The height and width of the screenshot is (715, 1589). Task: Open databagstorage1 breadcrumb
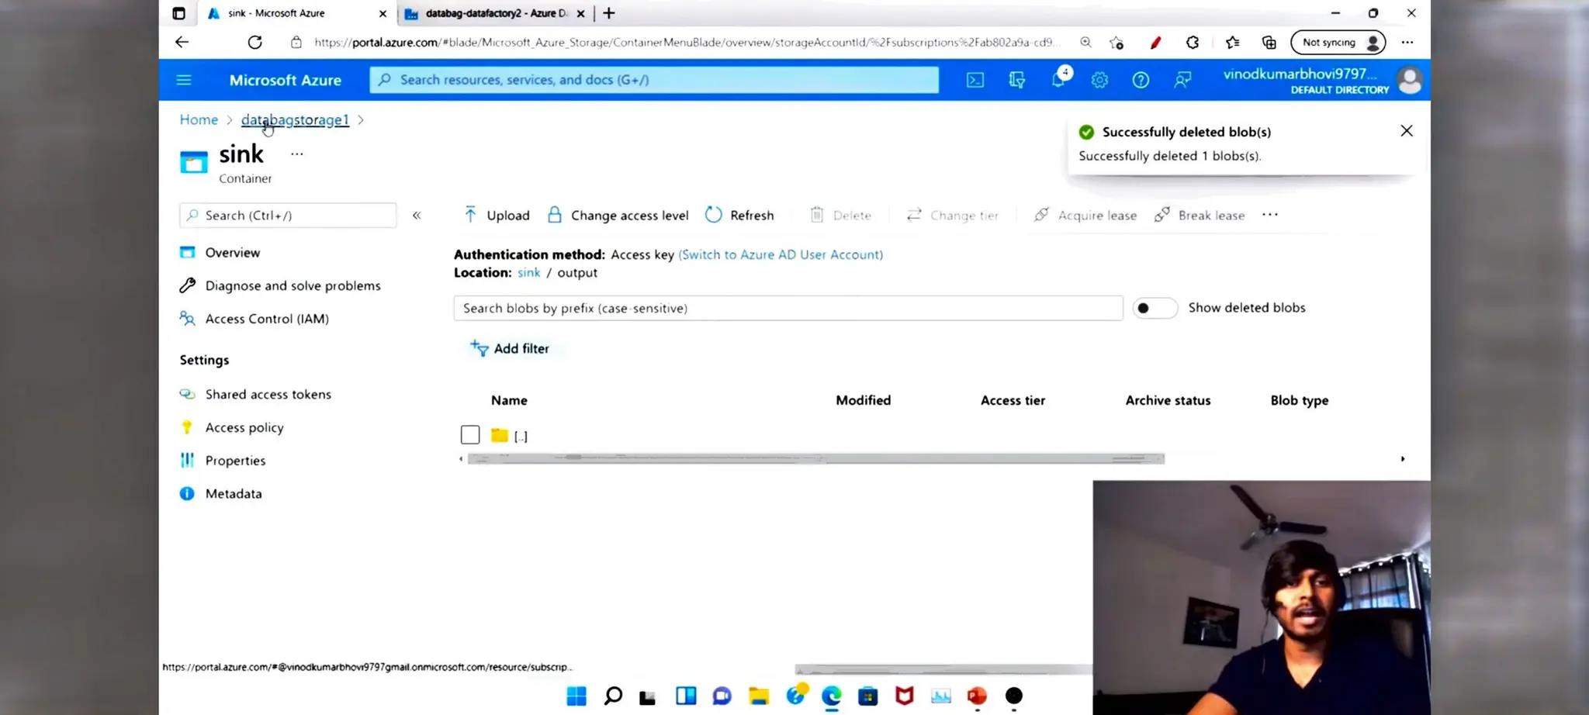(295, 119)
